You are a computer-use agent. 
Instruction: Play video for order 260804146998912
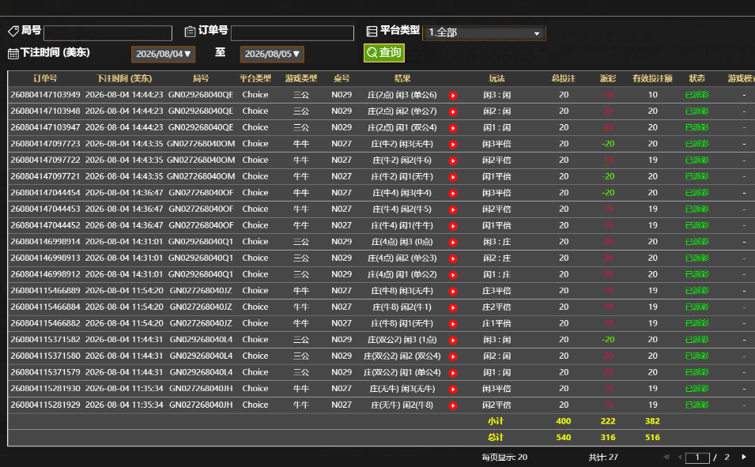click(x=453, y=275)
